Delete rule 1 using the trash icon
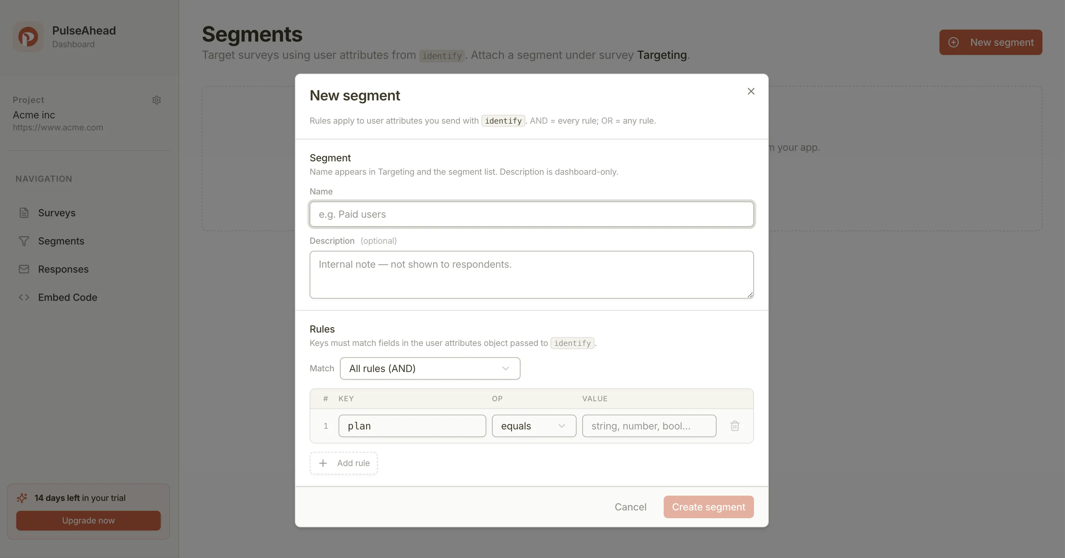This screenshot has width=1065, height=558. click(x=735, y=426)
